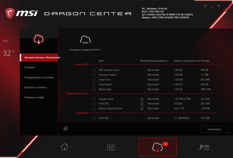233x158 pixels.
Task: Select the Intel SGX radio button
Action: click(94, 118)
